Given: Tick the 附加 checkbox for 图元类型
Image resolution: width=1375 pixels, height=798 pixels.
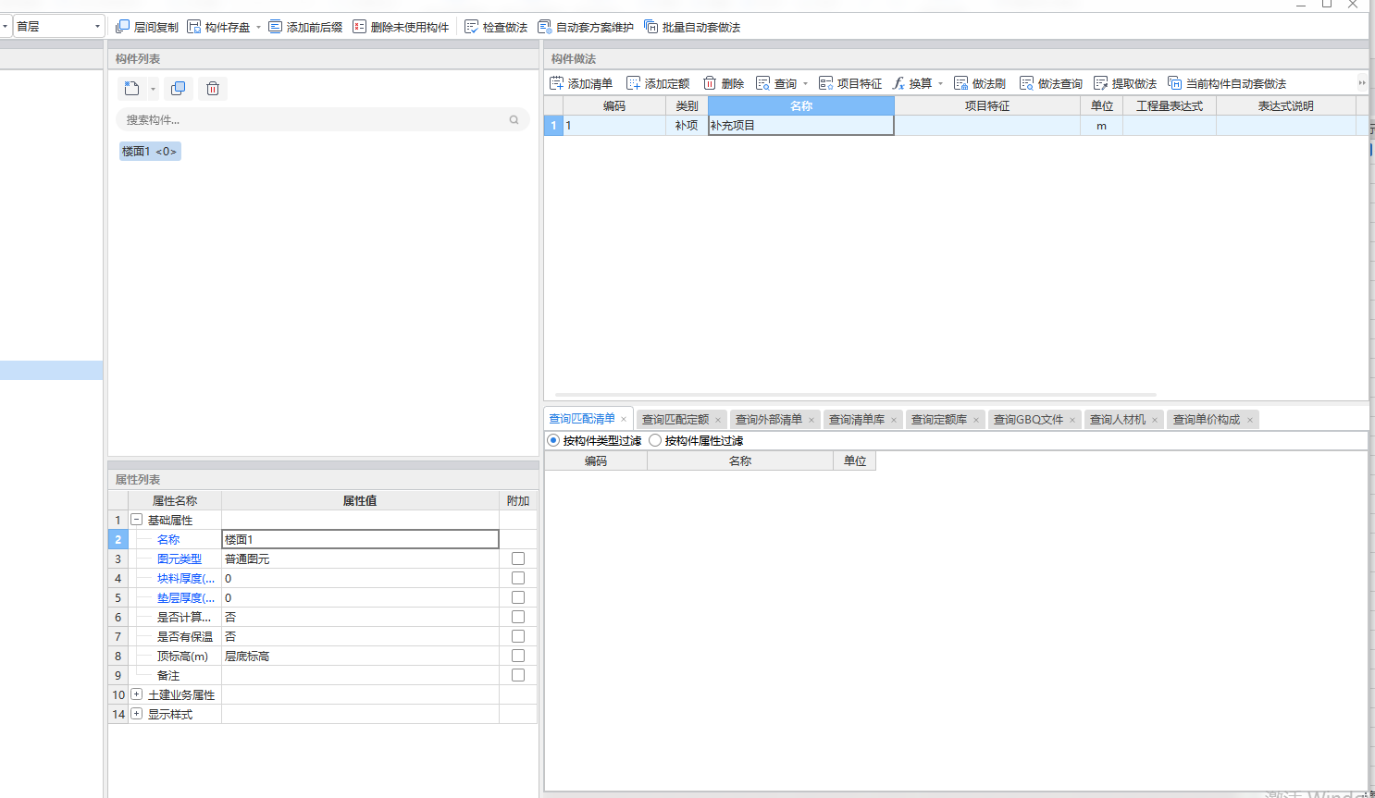Looking at the screenshot, I should click(518, 559).
